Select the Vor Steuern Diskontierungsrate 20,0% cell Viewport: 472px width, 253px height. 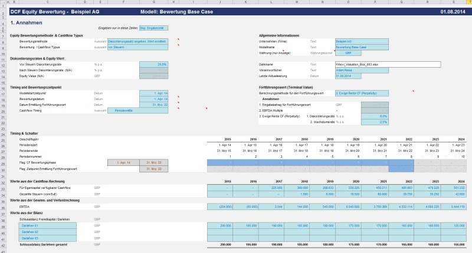coord(153,64)
